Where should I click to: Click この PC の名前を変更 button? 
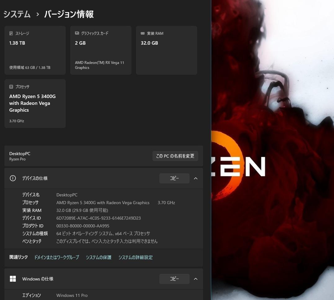[175, 156]
